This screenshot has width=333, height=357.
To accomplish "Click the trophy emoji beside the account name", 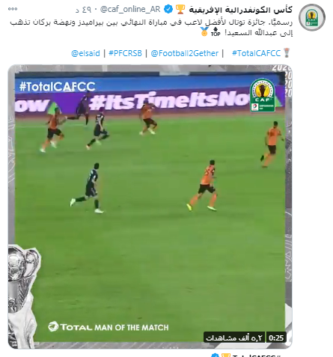I will [180, 9].
